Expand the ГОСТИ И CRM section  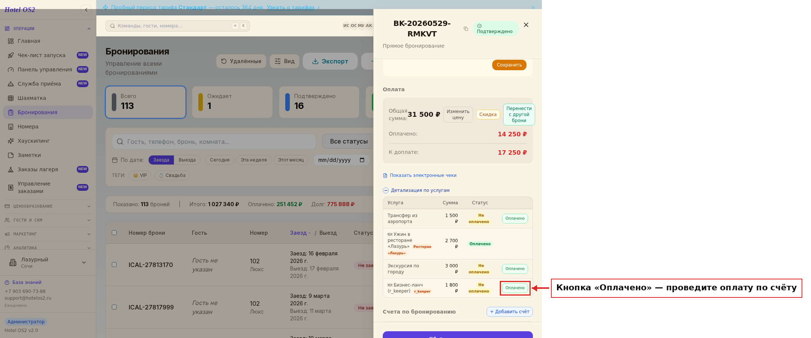click(48, 220)
